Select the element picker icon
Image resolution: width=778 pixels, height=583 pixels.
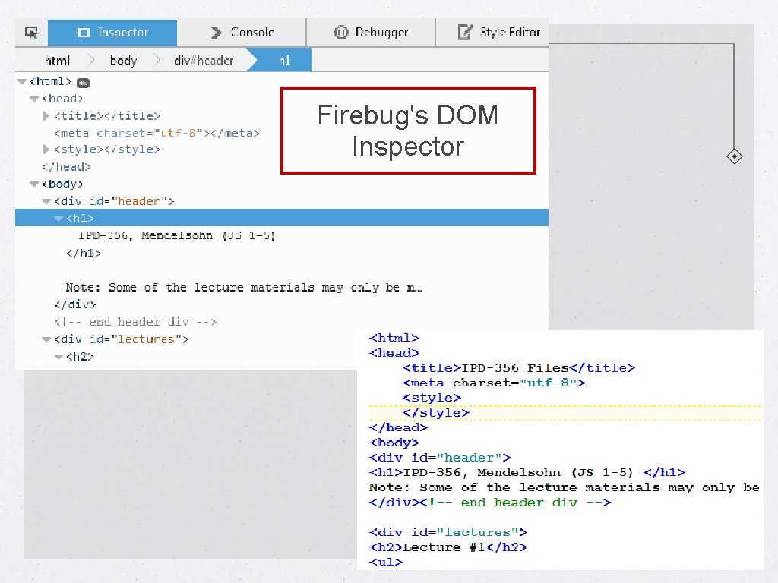pyautogui.click(x=31, y=33)
